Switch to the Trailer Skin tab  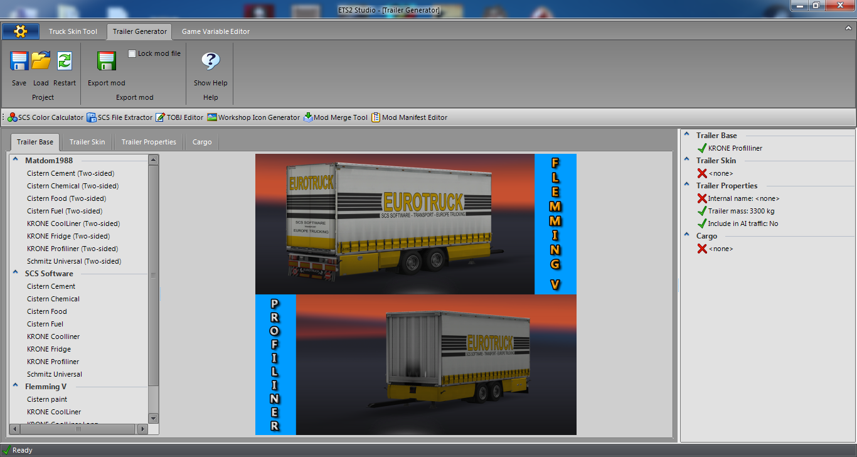coord(87,142)
